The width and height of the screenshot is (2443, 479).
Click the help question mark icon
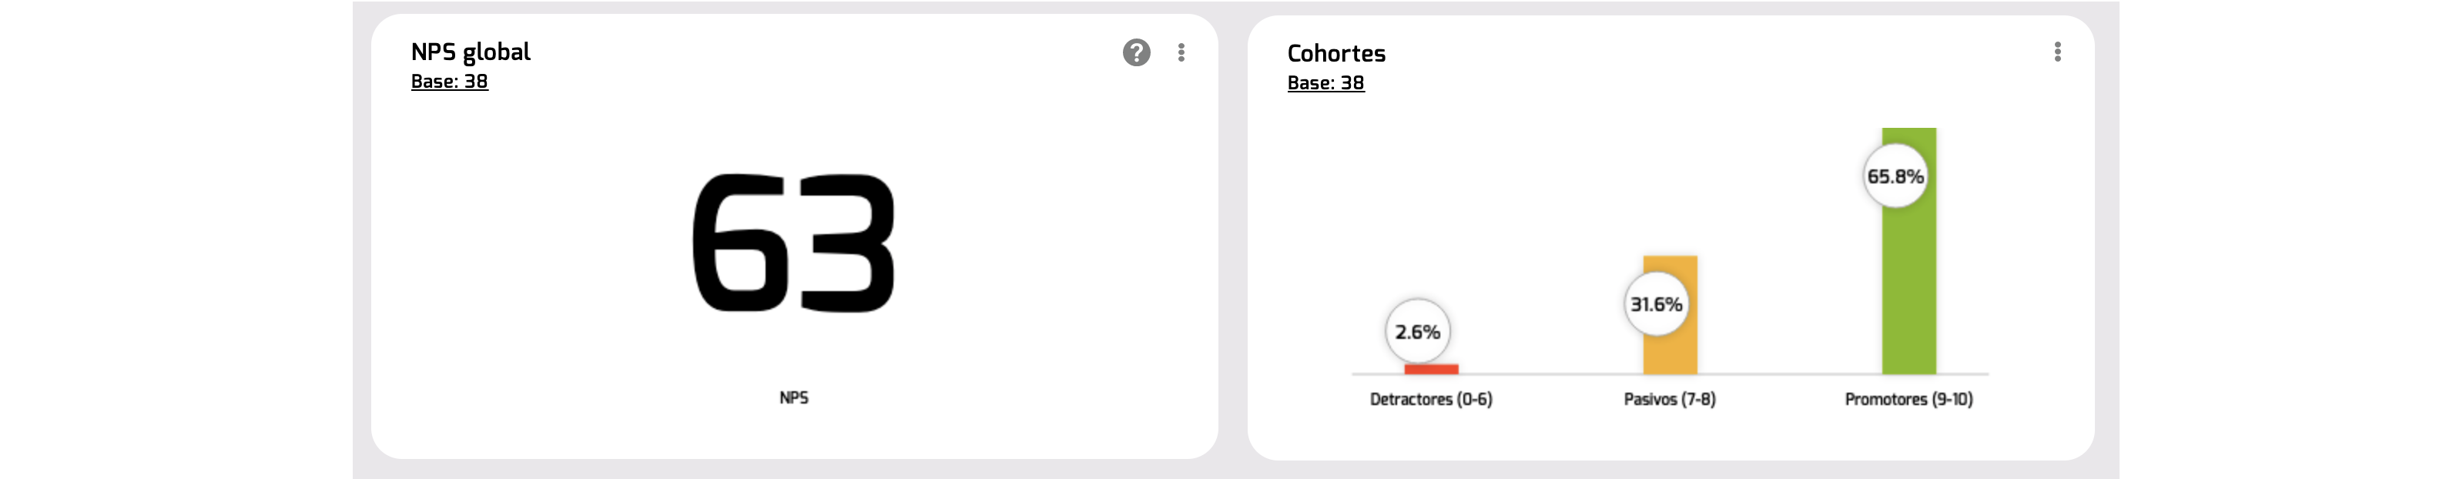click(x=1136, y=52)
